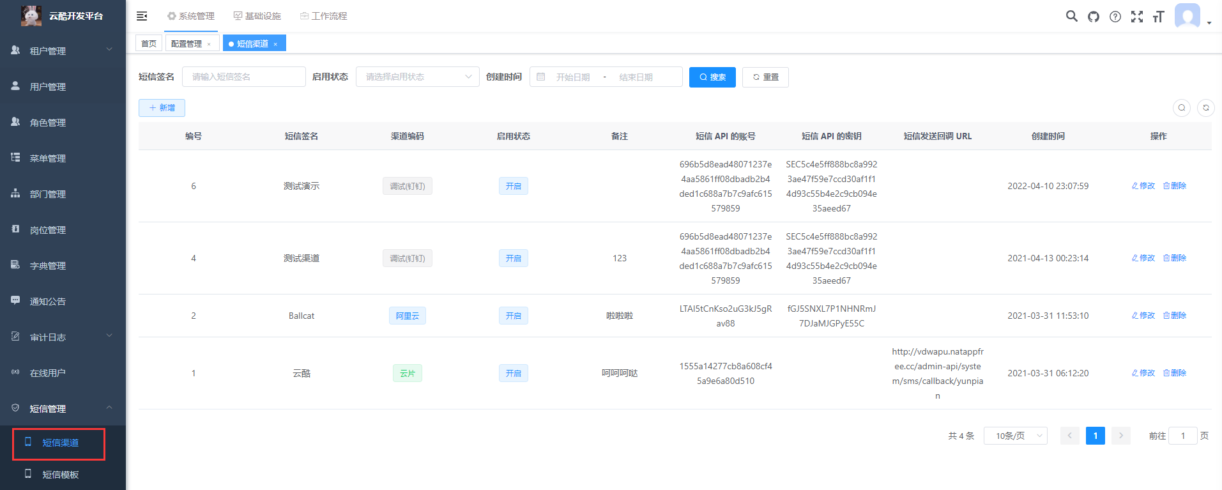The width and height of the screenshot is (1222, 490).
Task: Click the user avatar in the header
Action: click(1188, 16)
